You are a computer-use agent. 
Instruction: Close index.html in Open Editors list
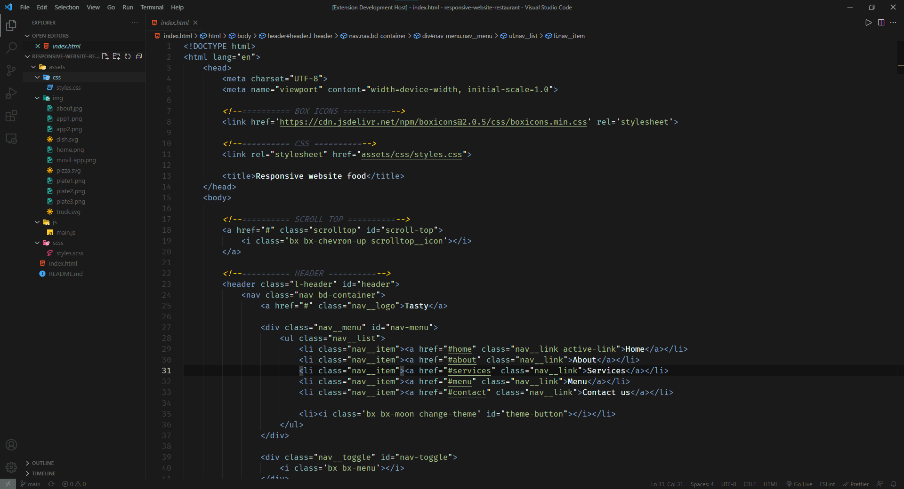click(x=38, y=46)
